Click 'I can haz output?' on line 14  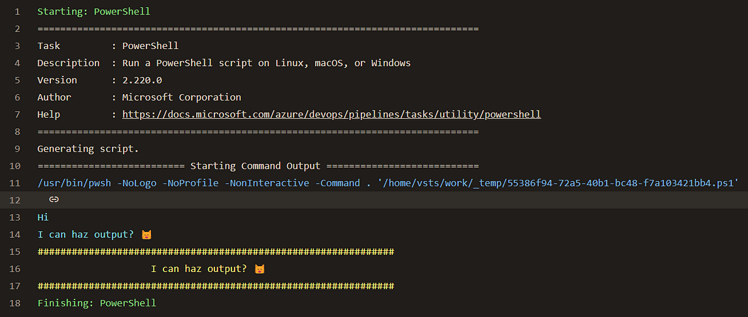tap(86, 235)
